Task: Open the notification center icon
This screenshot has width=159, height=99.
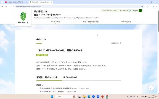Action: pos(156,97)
